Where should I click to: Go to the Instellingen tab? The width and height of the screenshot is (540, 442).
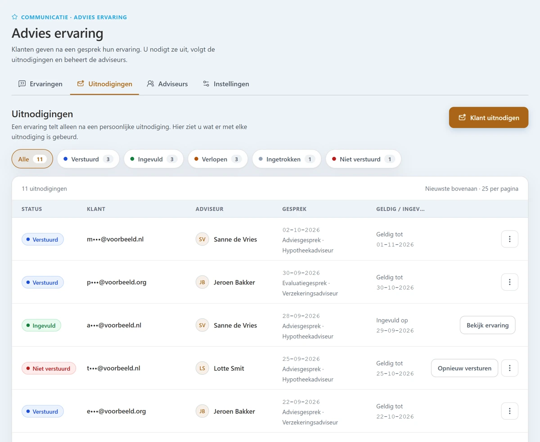[225, 84]
